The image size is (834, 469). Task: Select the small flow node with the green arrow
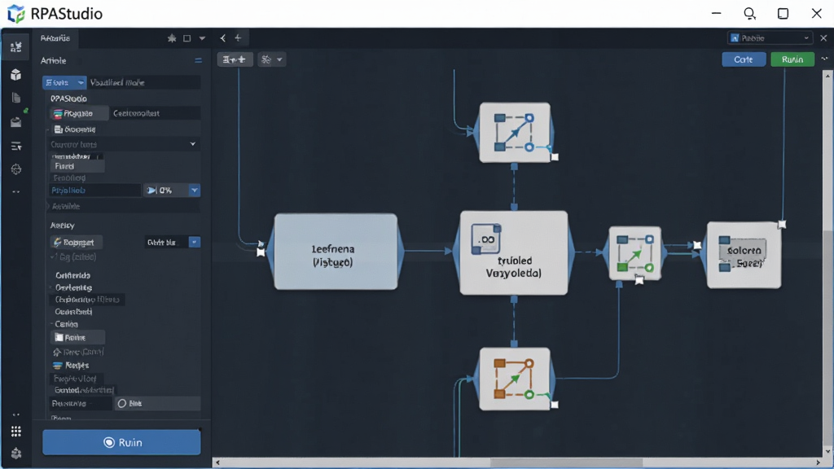click(635, 253)
